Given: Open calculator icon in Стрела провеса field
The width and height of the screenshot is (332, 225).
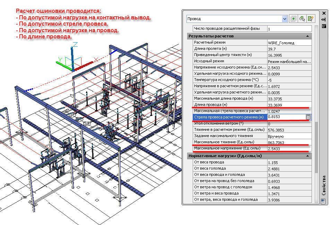Looking at the screenshot, I should click(308, 117).
